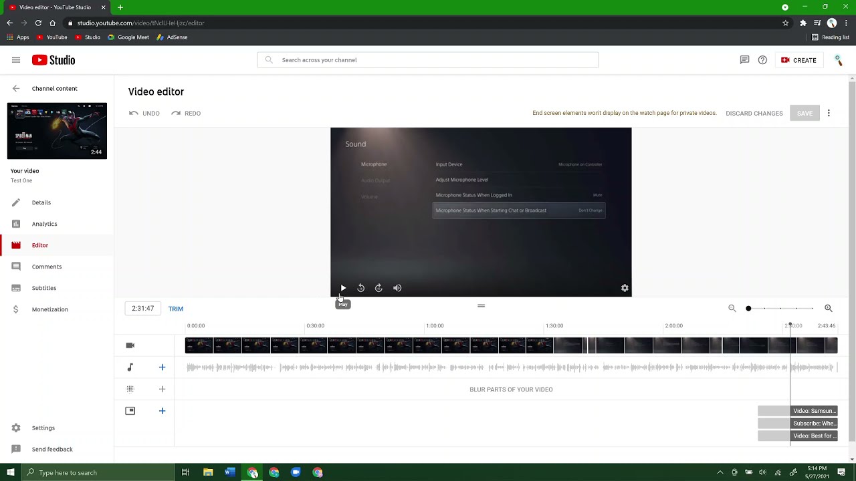
Task: Click the 2:31:47 timecode field
Action: [142, 309]
